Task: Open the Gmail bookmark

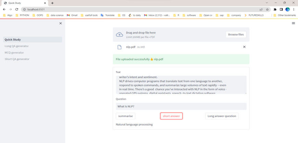Action: [72, 15]
